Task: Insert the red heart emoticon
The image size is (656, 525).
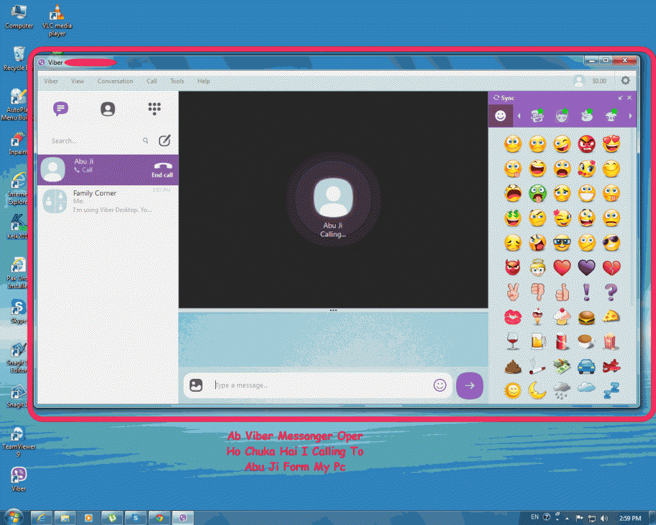Action: point(562,267)
